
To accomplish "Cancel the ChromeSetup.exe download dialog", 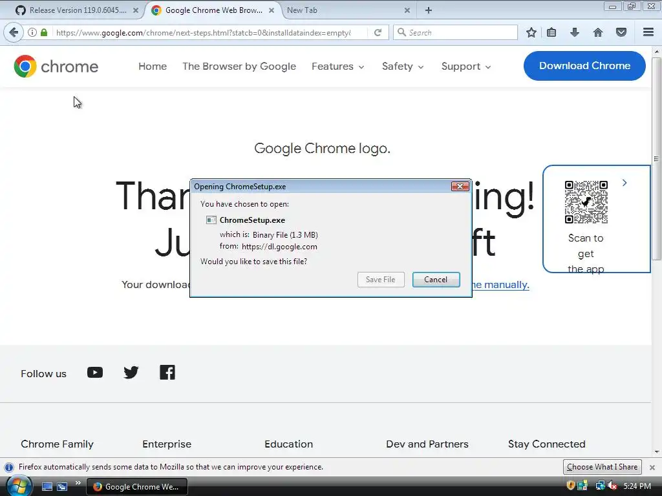I will pyautogui.click(x=436, y=280).
